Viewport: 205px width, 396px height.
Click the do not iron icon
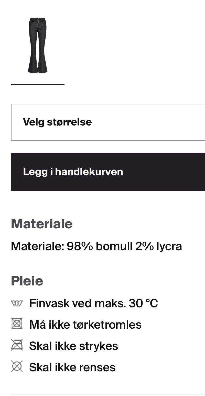click(x=17, y=345)
